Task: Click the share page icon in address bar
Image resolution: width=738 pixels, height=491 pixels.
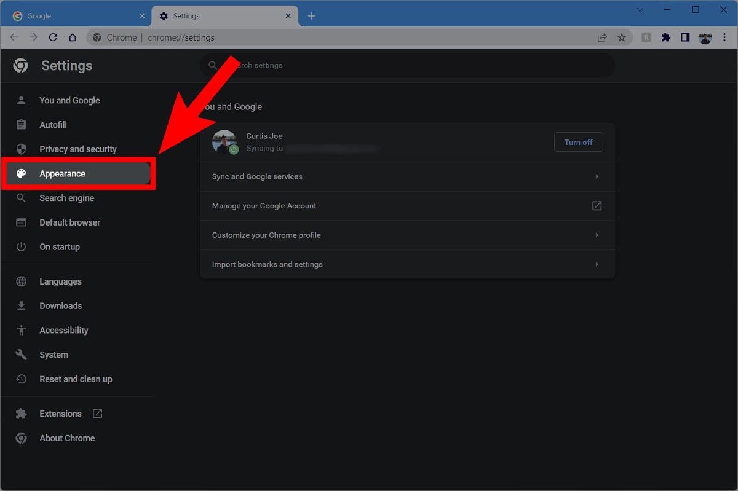Action: pyautogui.click(x=602, y=37)
